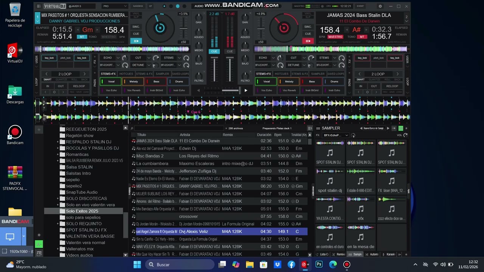
Task: Click the right deck red jog wheel
Action: pyautogui.click(x=284, y=28)
